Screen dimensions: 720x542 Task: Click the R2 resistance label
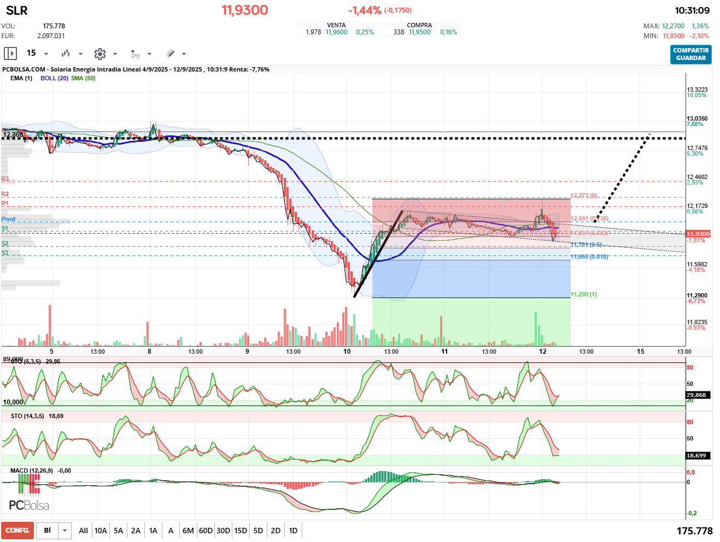[x=5, y=194]
